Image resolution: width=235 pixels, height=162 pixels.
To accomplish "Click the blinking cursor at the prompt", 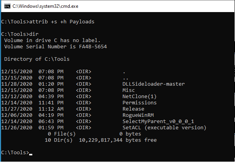I will coord(31,154).
